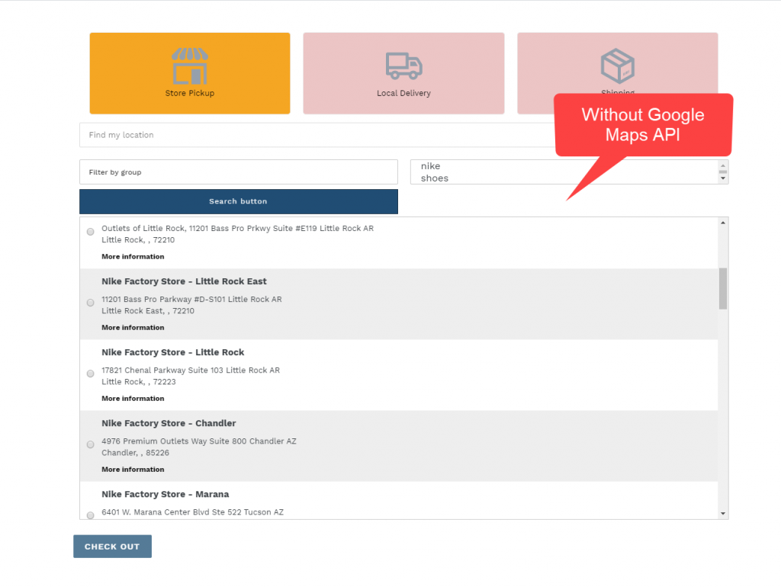Open the Filter by group dropdown
781x587 pixels.
(x=238, y=172)
